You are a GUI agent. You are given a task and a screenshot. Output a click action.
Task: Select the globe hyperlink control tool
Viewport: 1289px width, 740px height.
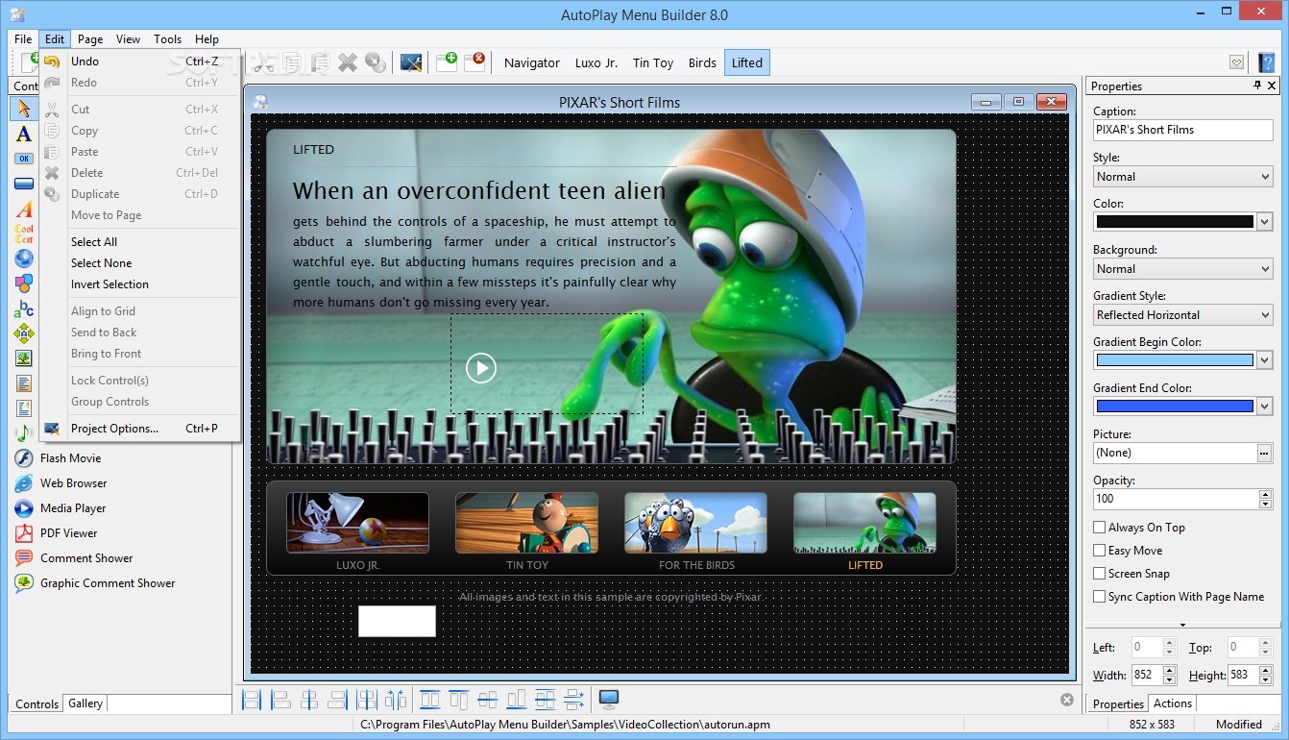(x=24, y=259)
